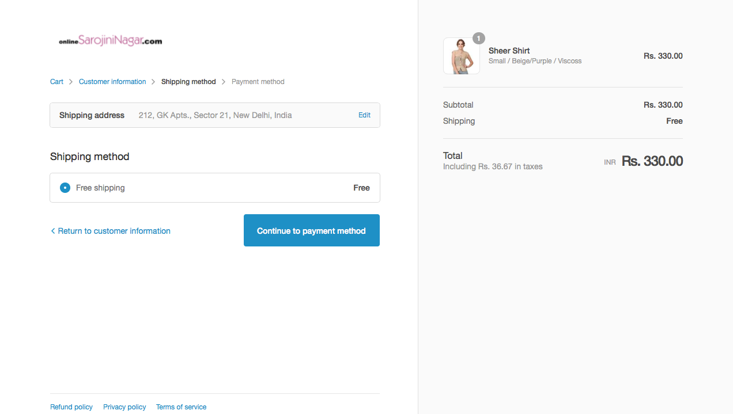This screenshot has width=733, height=414.
Task: Click the quantity badge on product image
Action: [x=478, y=39]
